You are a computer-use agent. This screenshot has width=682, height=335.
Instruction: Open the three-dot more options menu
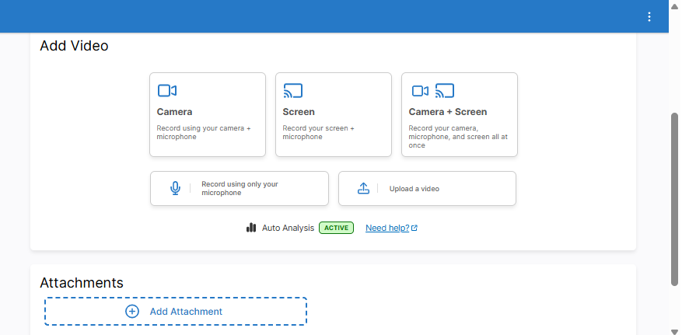[649, 17]
